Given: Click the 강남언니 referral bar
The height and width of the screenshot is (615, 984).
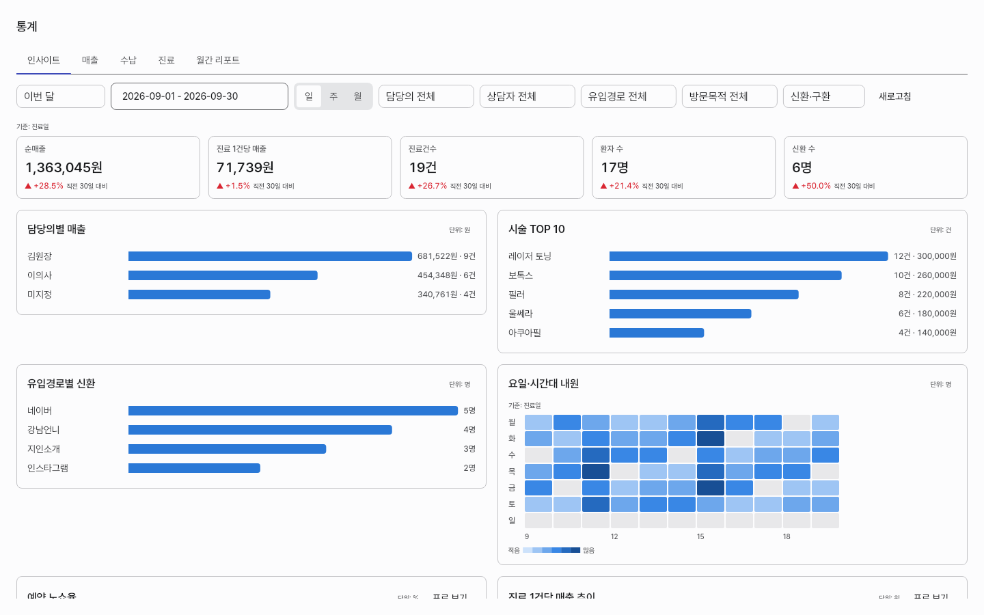Looking at the screenshot, I should click(260, 430).
